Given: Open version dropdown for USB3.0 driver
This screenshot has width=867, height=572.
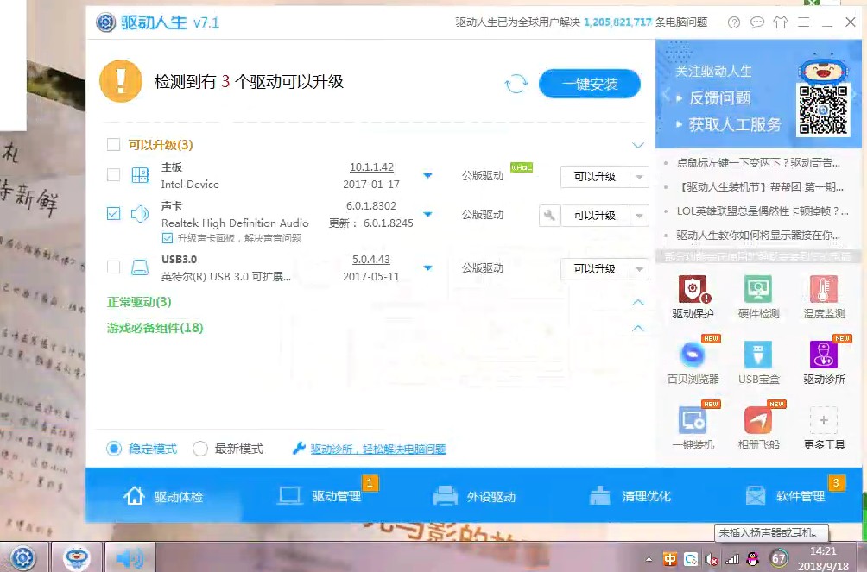Looking at the screenshot, I should point(427,268).
